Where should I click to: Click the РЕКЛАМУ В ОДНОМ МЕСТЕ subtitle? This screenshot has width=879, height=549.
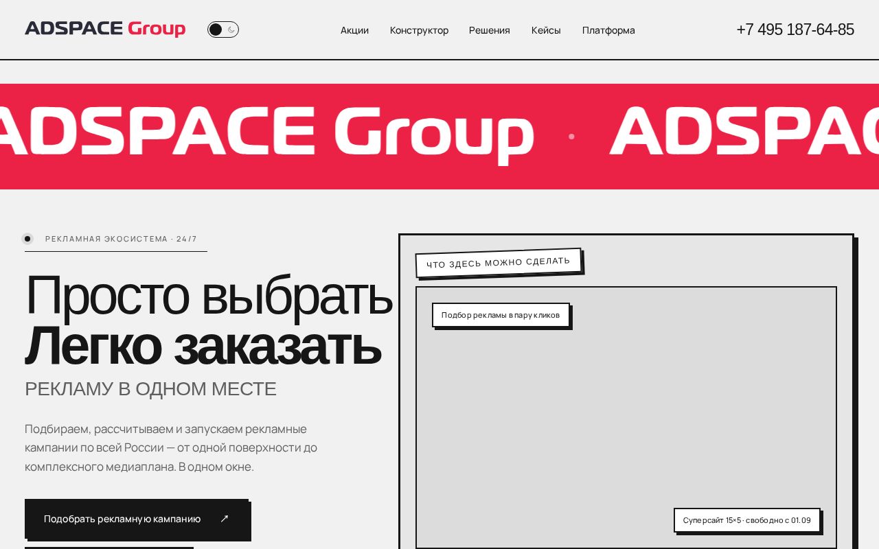(x=150, y=389)
